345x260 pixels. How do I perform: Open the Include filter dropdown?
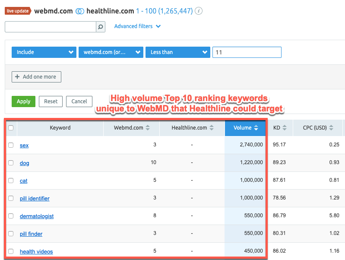tap(44, 52)
